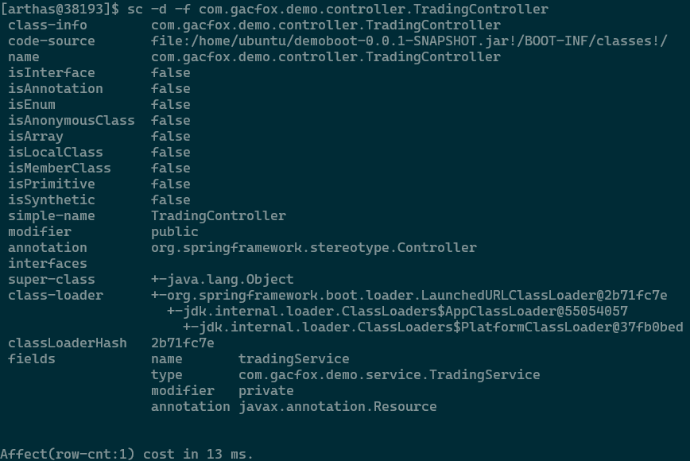Click the org.springframework.stereotype.Controller annotation
Viewport: 690px width, 461px height.
(x=313, y=248)
